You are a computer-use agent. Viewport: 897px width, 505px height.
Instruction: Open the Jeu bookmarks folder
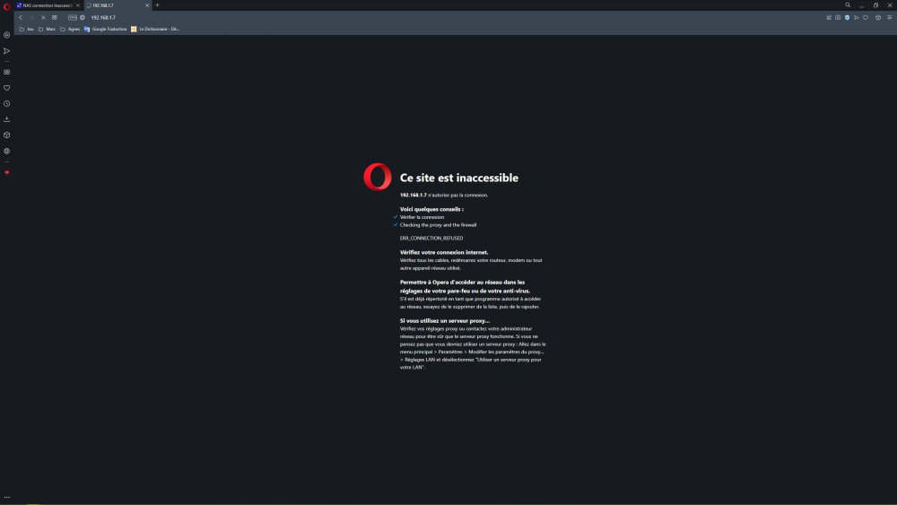click(x=26, y=30)
